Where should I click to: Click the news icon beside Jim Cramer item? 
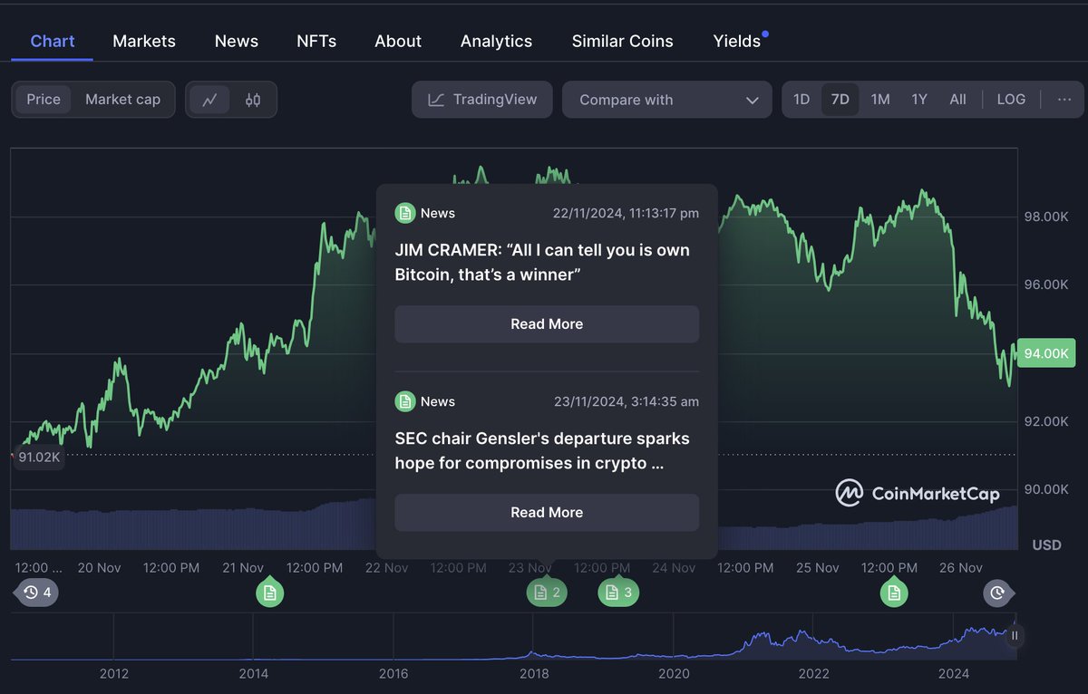click(405, 213)
